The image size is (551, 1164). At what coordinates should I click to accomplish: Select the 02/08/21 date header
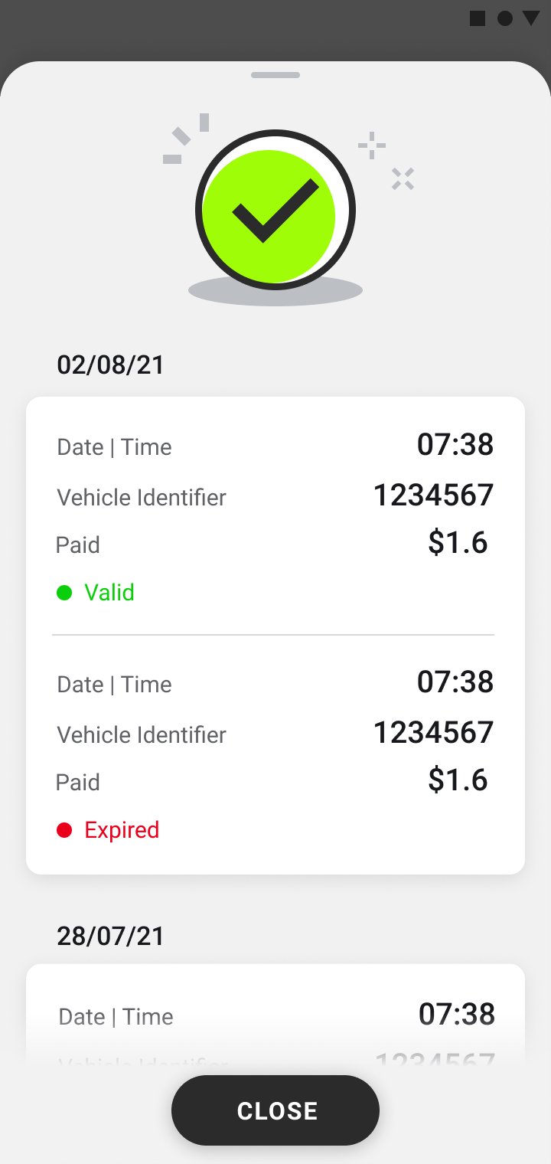(x=111, y=365)
